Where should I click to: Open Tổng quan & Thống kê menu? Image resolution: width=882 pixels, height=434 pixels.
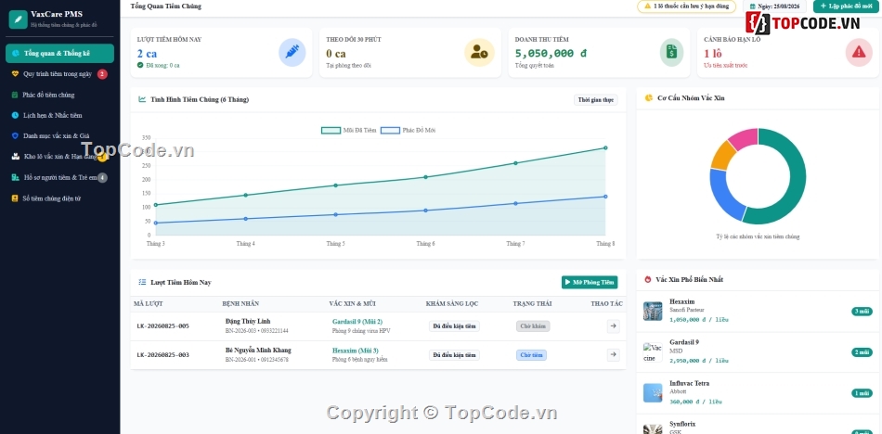click(59, 54)
